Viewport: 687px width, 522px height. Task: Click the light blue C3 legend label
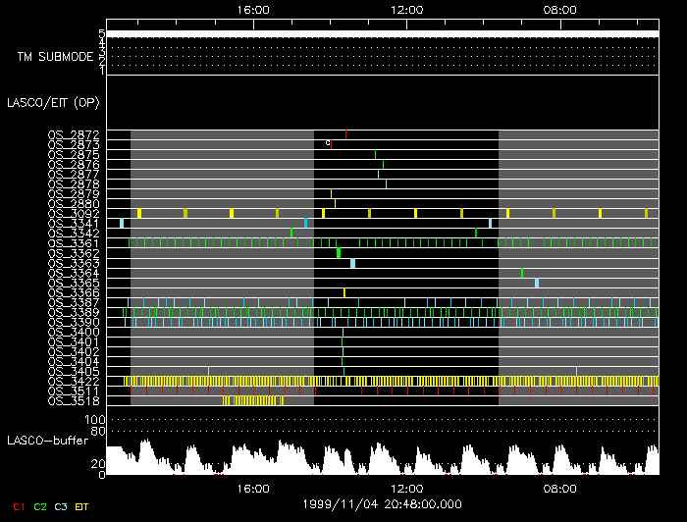(62, 507)
